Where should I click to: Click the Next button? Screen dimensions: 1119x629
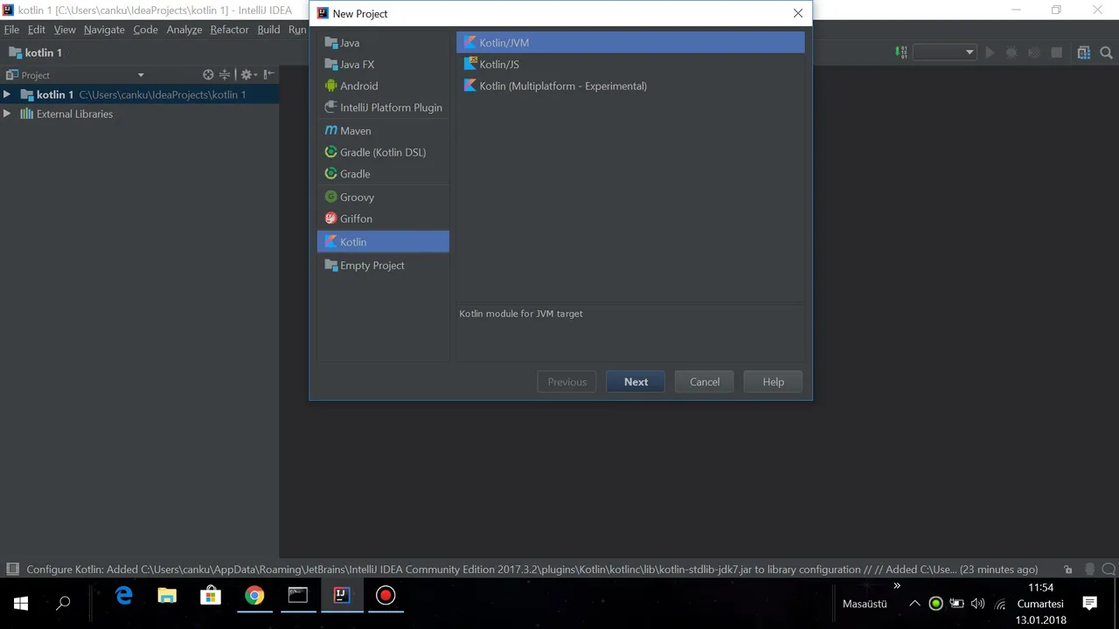coord(636,382)
